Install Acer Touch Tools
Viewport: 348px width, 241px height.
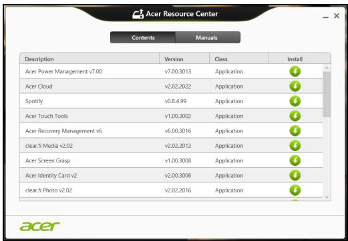(295, 116)
